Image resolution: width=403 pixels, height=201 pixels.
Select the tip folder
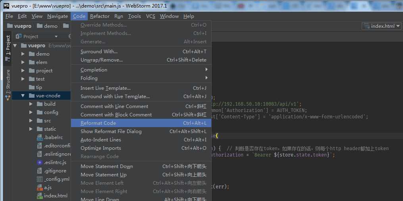[x=35, y=87]
